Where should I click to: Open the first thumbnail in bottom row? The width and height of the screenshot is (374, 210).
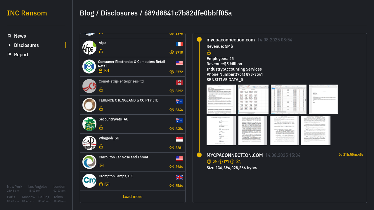pyautogui.click(x=221, y=131)
